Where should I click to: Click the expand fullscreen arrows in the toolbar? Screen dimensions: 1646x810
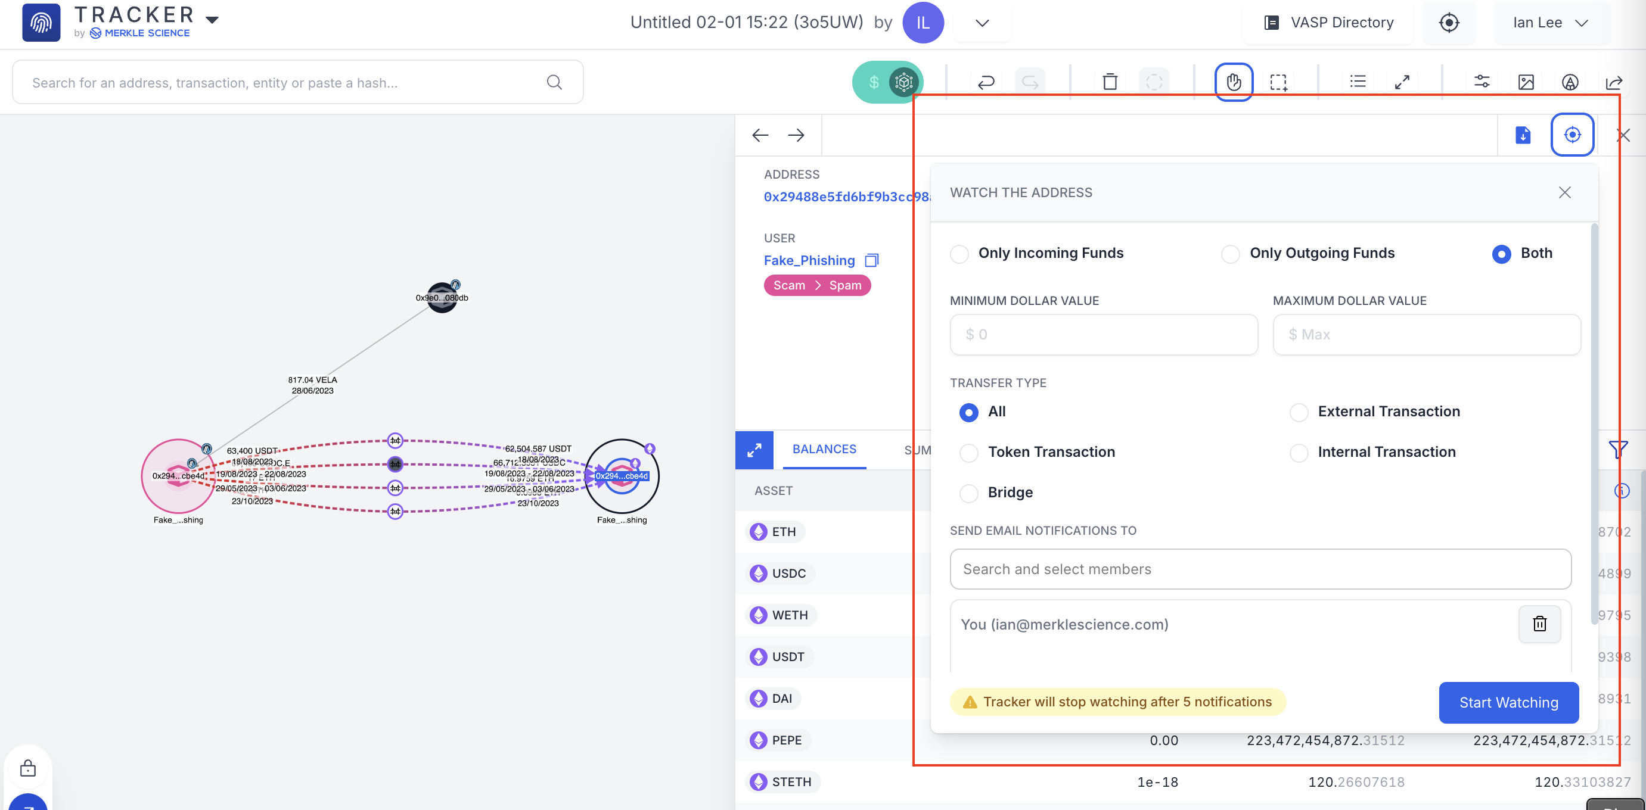pos(1402,82)
